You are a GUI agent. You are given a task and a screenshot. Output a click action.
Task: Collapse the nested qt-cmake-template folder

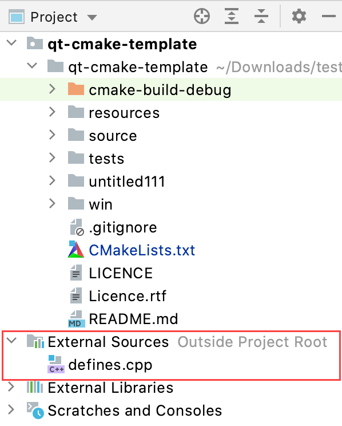[32, 66]
